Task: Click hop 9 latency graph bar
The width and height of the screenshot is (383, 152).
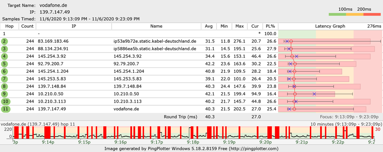Action: [307, 94]
